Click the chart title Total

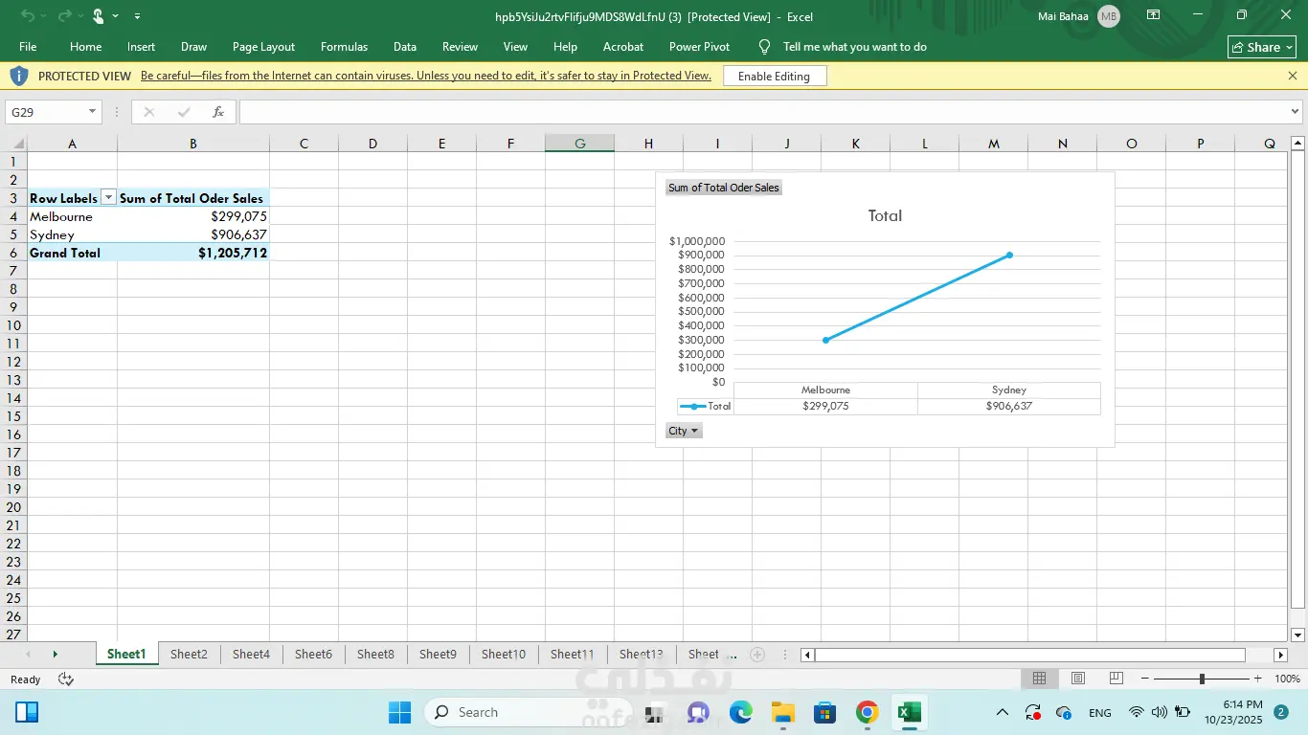(x=885, y=216)
